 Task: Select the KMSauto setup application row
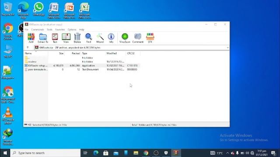point(82,65)
